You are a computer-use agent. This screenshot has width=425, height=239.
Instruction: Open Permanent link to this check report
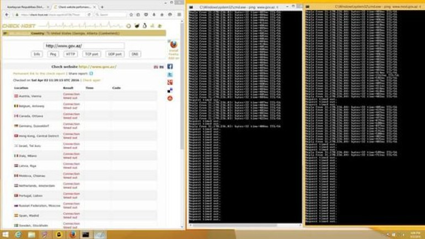point(39,74)
